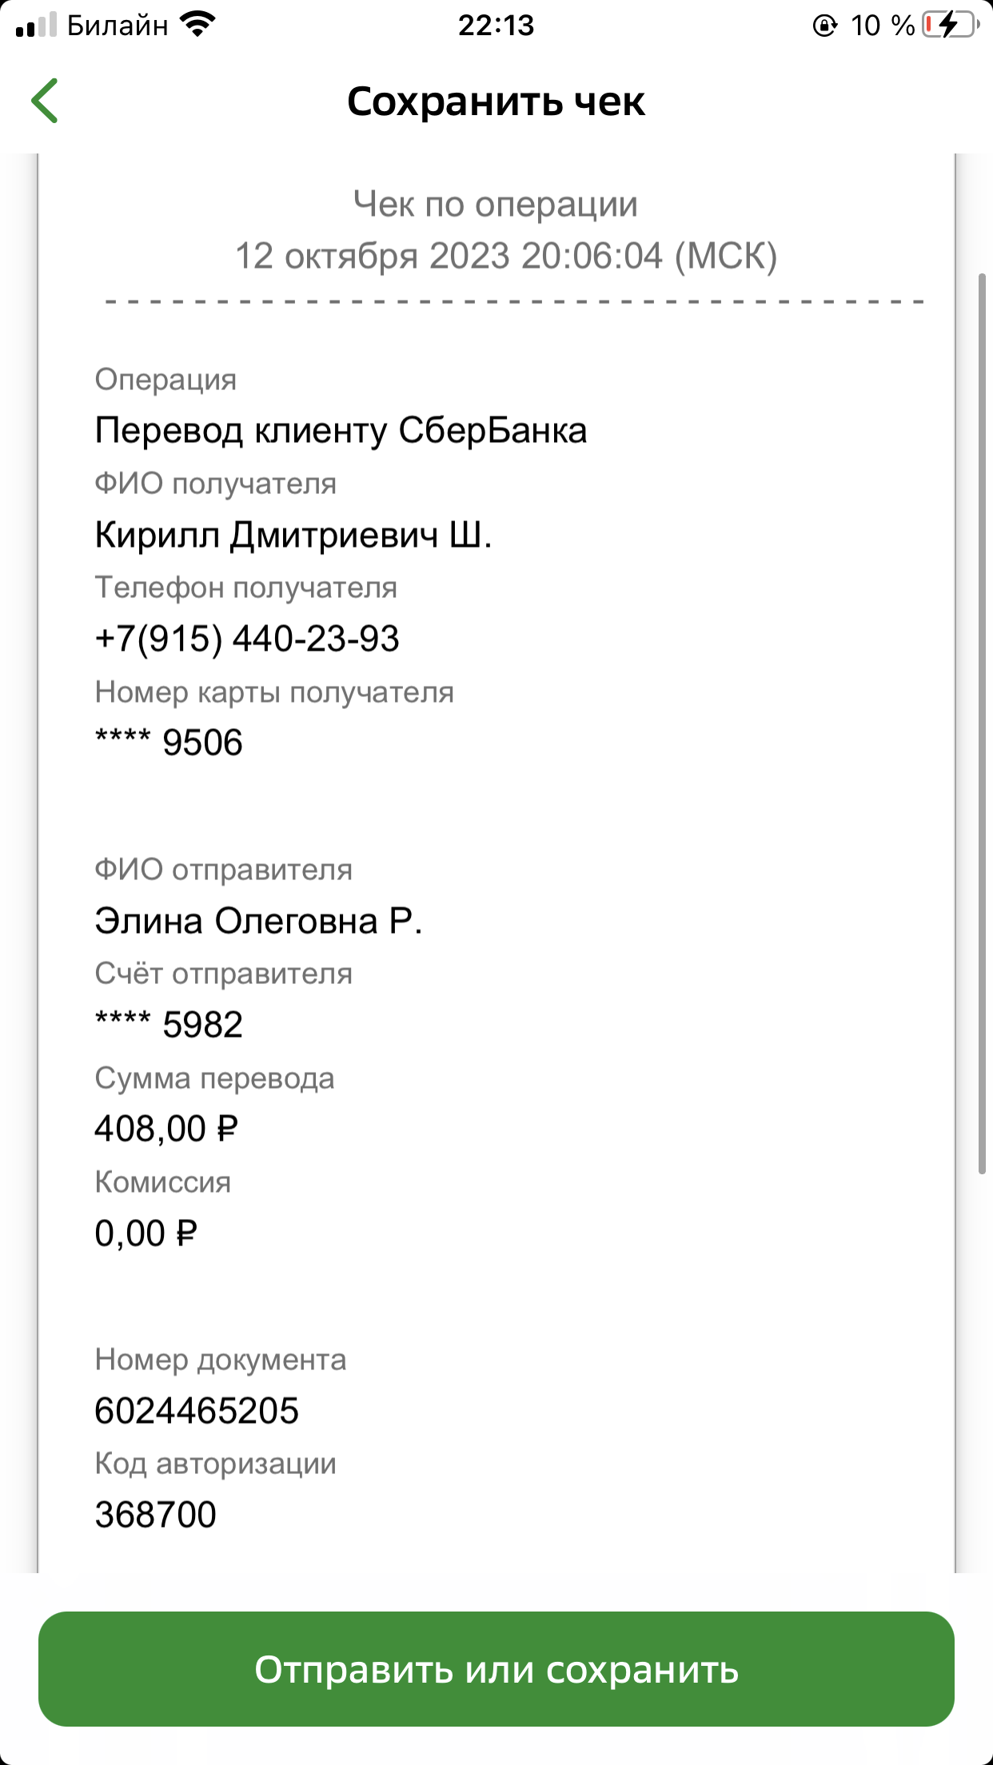
Task: Tap recipient phone number +7(915) 440-23-93
Action: click(x=247, y=639)
